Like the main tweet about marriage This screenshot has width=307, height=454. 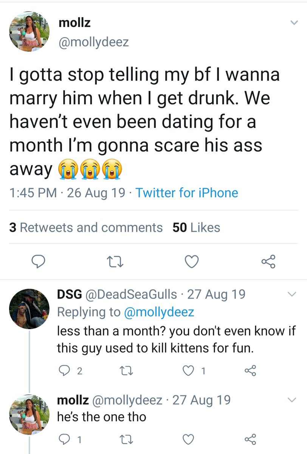coord(191,261)
